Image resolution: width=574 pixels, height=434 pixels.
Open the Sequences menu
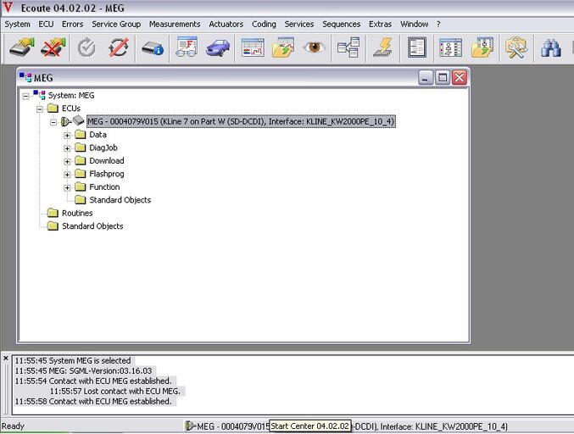(x=341, y=24)
